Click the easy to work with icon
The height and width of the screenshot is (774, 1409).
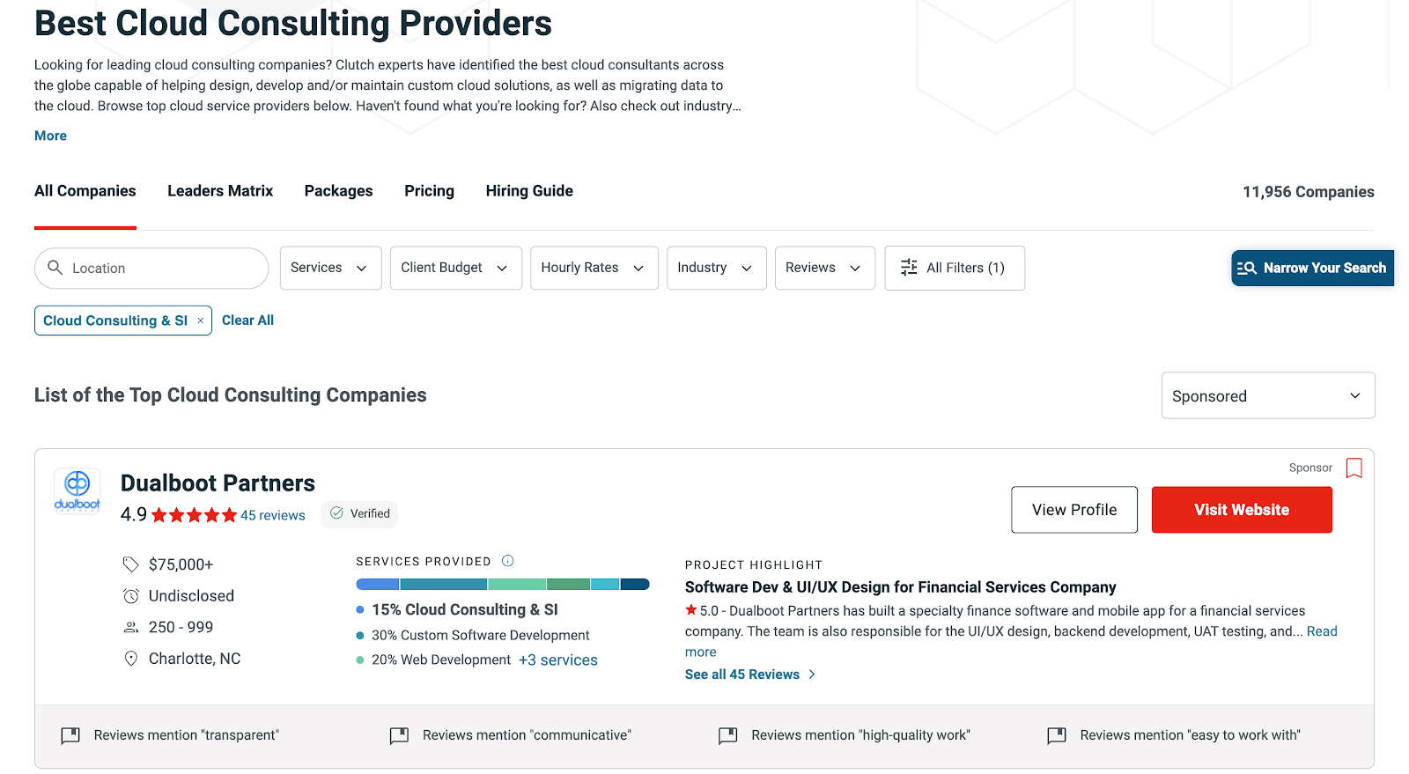[1057, 735]
